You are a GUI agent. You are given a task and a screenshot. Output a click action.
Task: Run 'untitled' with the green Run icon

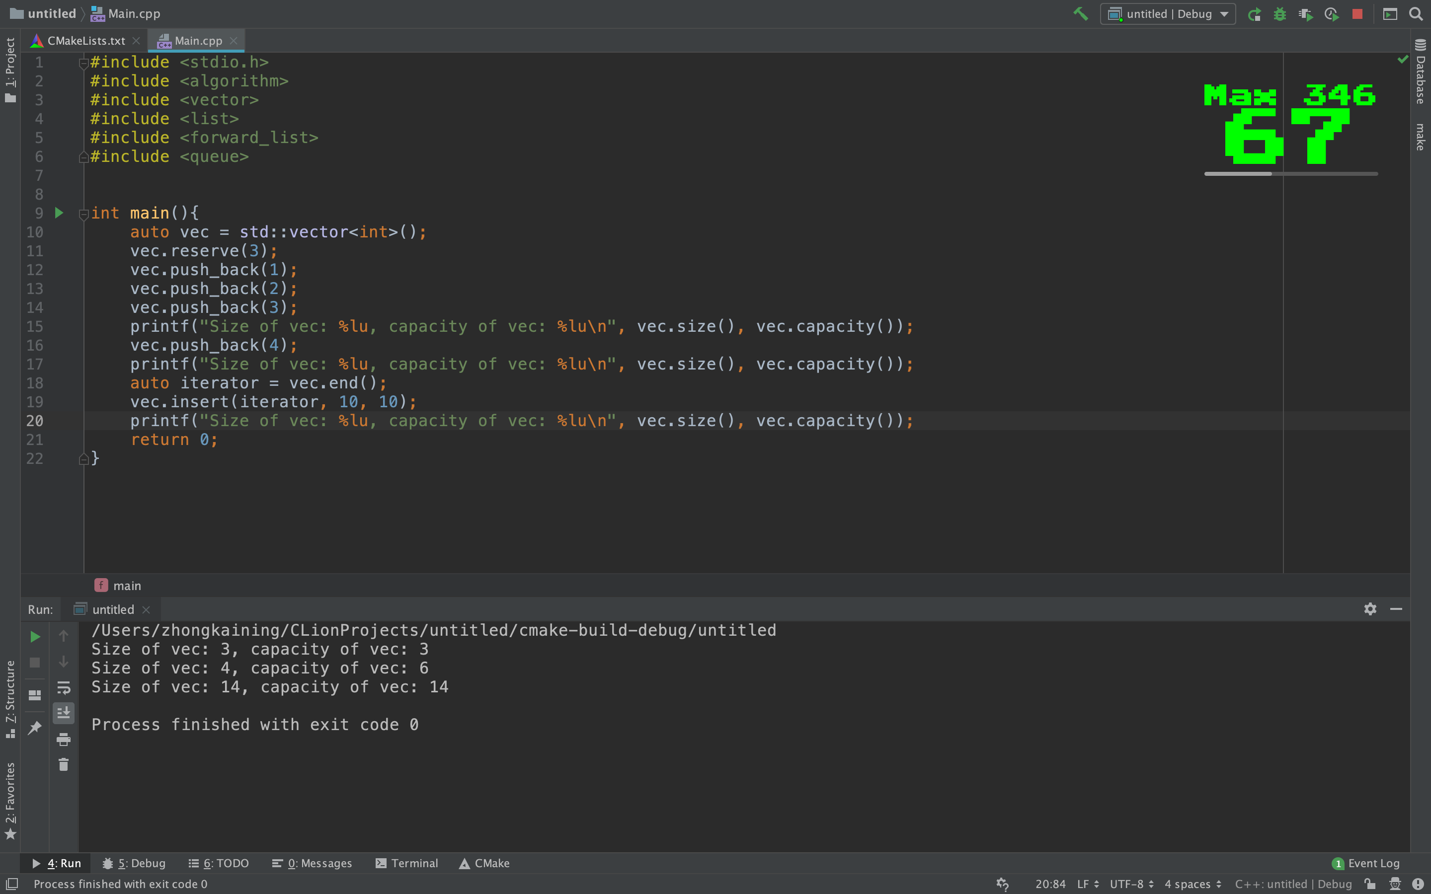click(x=1254, y=13)
